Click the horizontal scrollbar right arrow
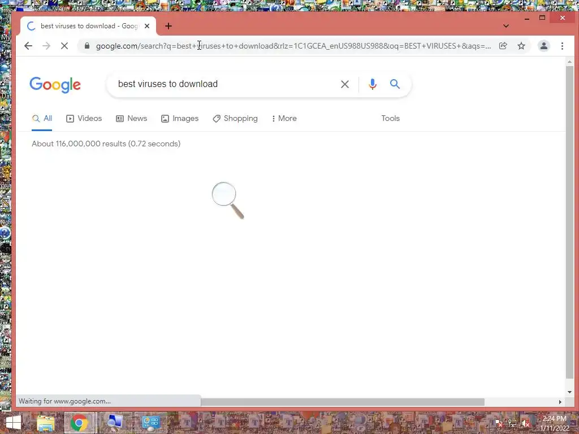This screenshot has width=579, height=434. tap(560, 402)
